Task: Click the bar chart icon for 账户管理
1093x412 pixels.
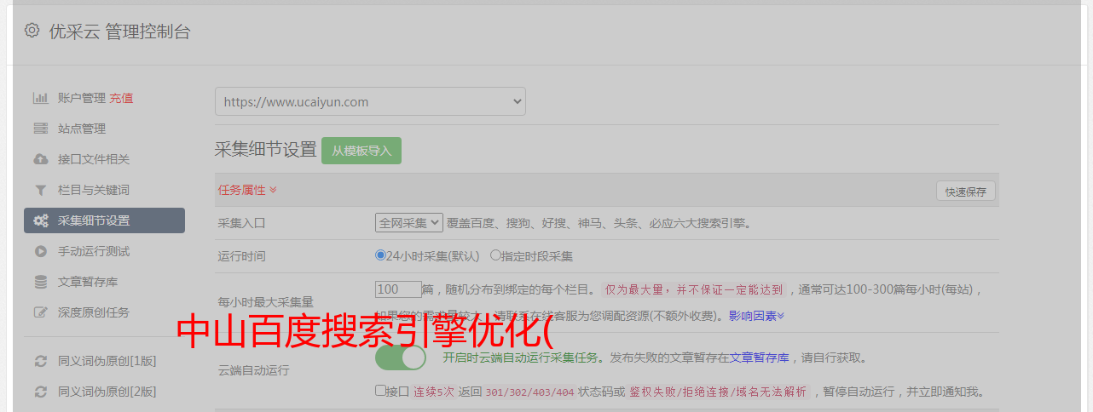Action: [x=40, y=98]
